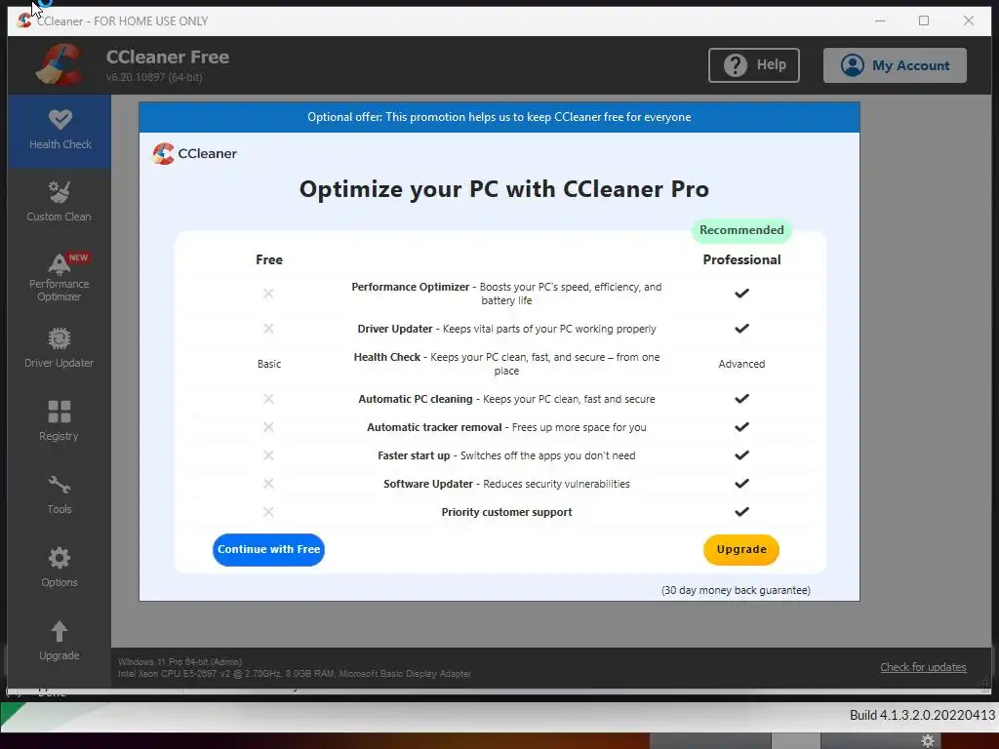Close the CCleaner window

(x=969, y=20)
